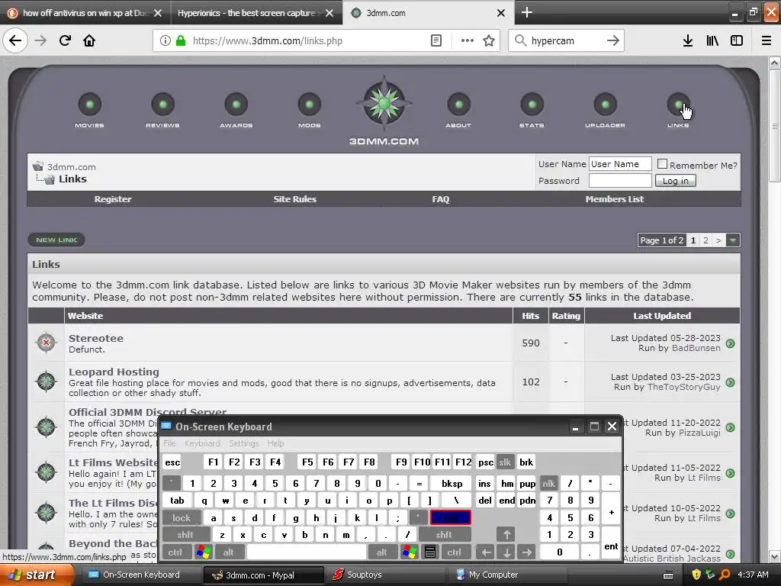Screen dimensions: 781x586
Task: Toggle right alt key on keyboard
Action: 381,552
